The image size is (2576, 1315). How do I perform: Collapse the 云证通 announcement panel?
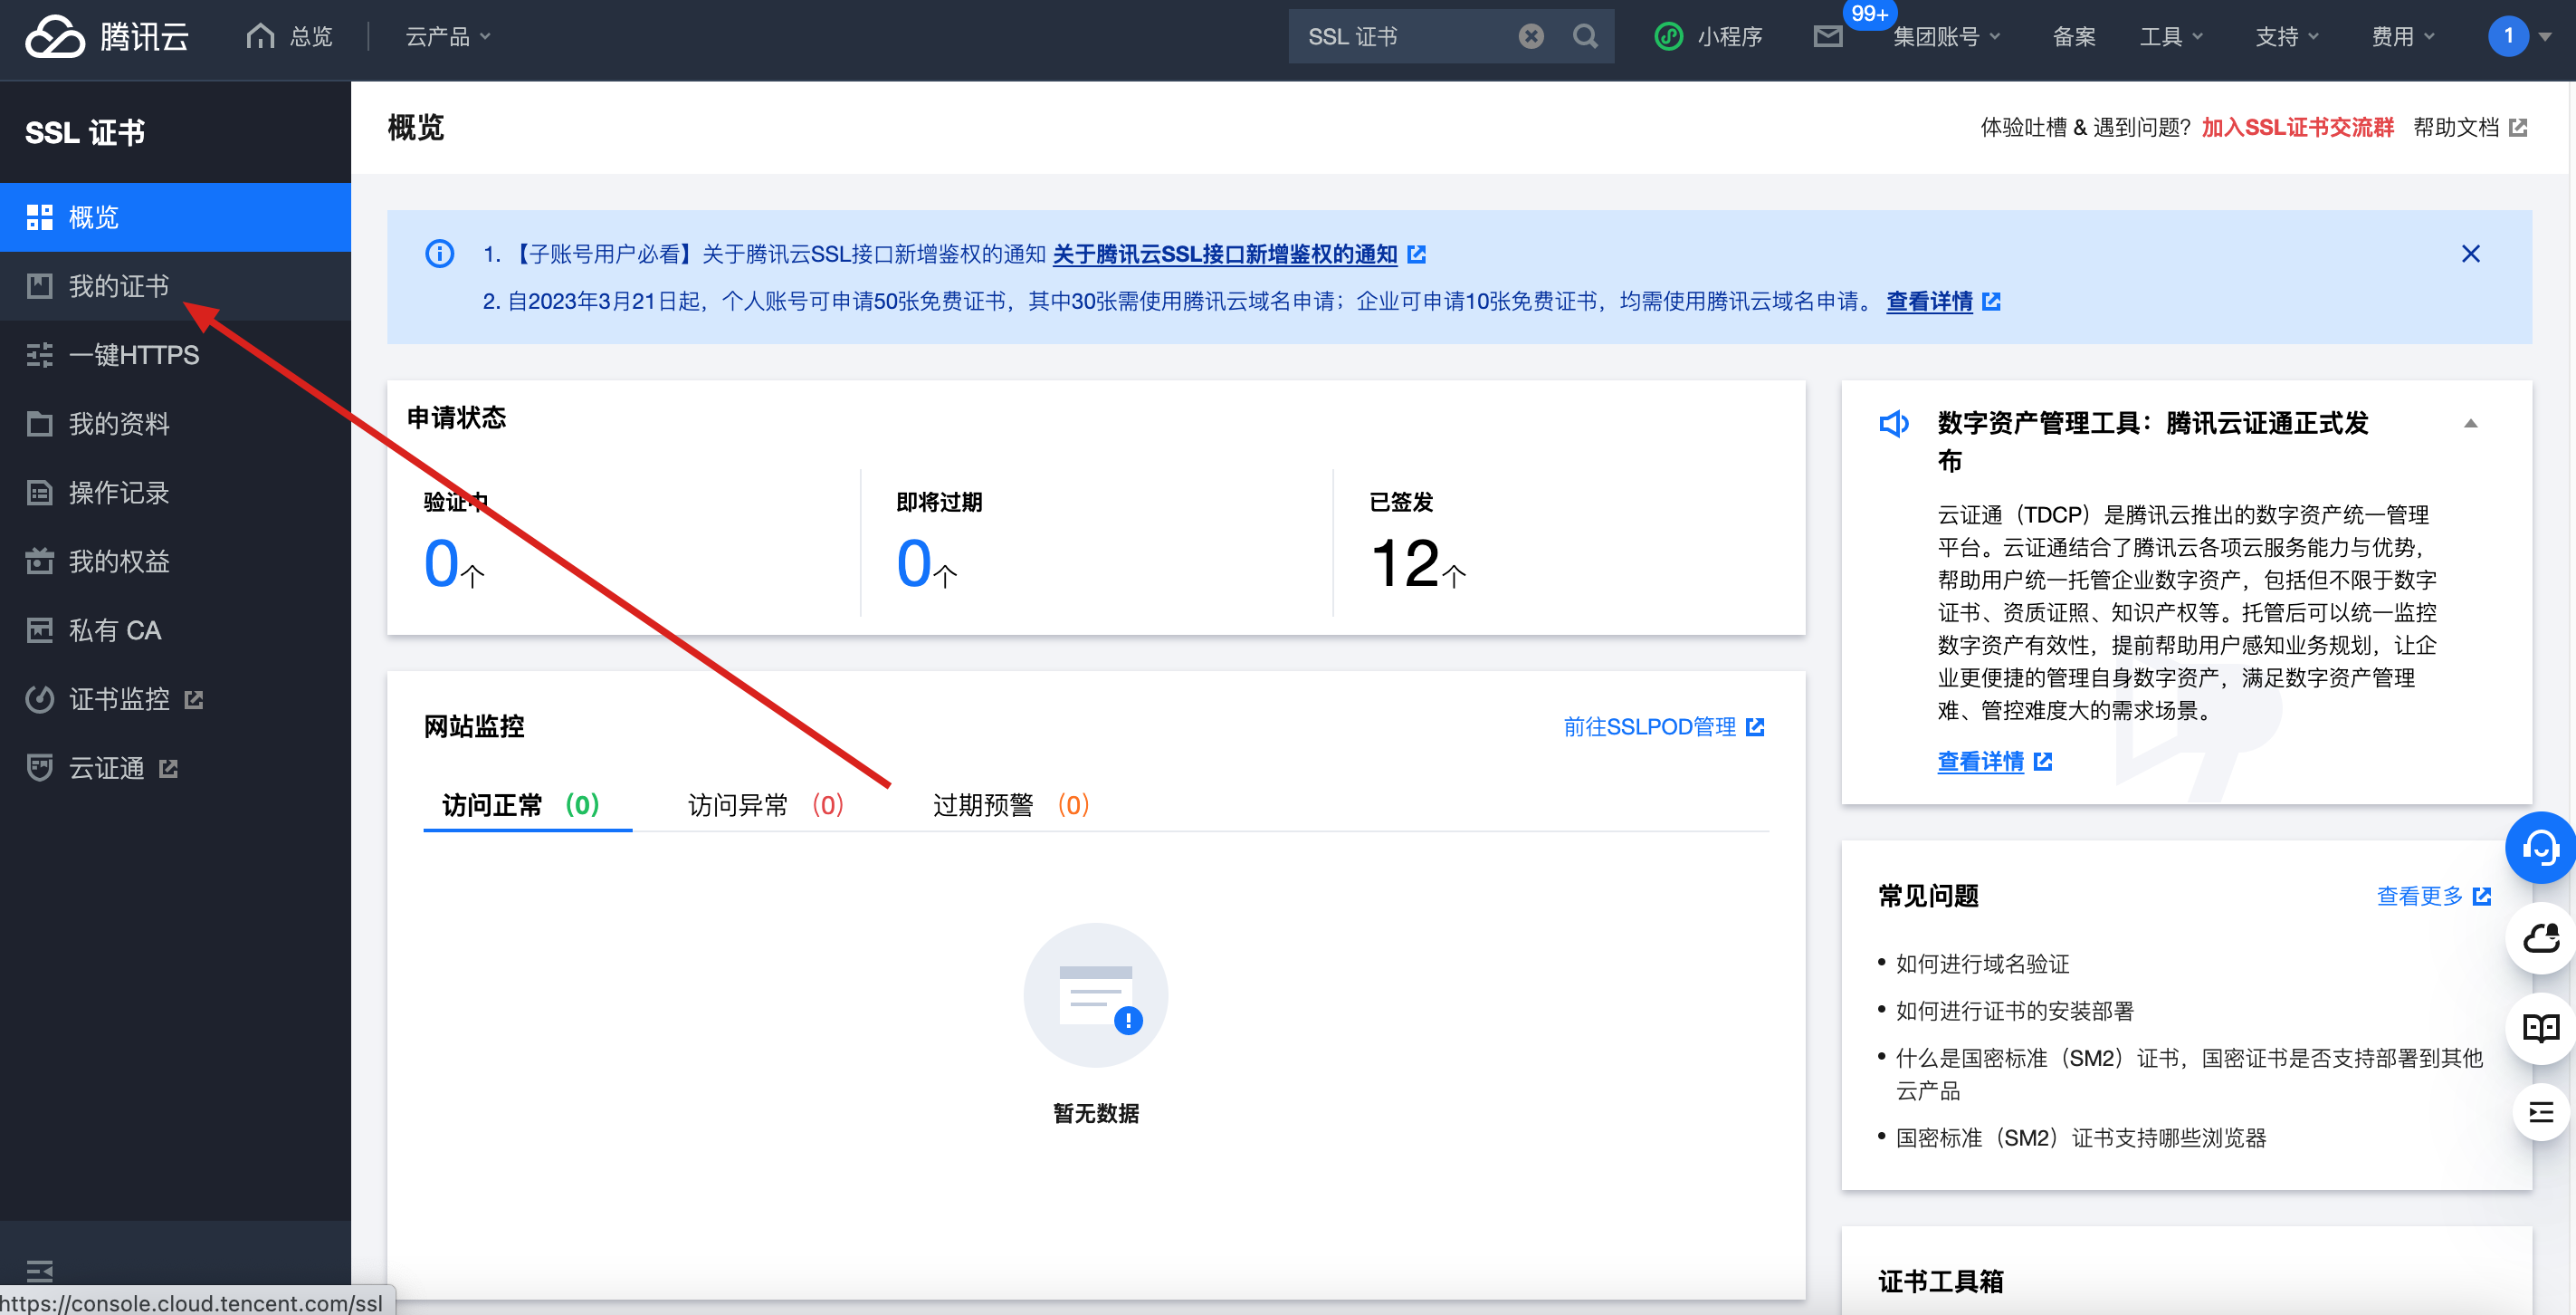click(2470, 423)
